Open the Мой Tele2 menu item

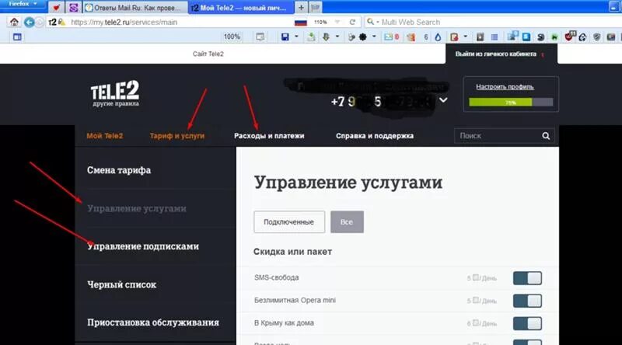pyautogui.click(x=105, y=136)
